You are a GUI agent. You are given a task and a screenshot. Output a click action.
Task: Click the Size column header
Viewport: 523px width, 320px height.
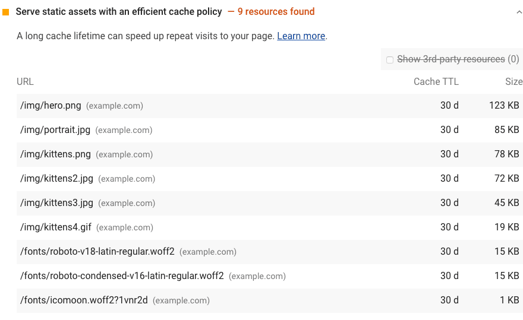coord(513,82)
